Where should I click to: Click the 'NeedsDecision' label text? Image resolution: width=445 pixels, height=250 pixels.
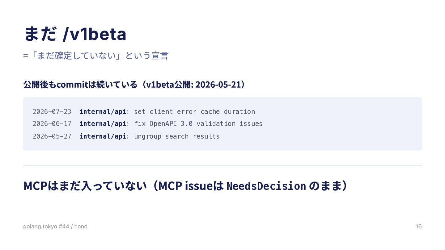pyautogui.click(x=266, y=186)
